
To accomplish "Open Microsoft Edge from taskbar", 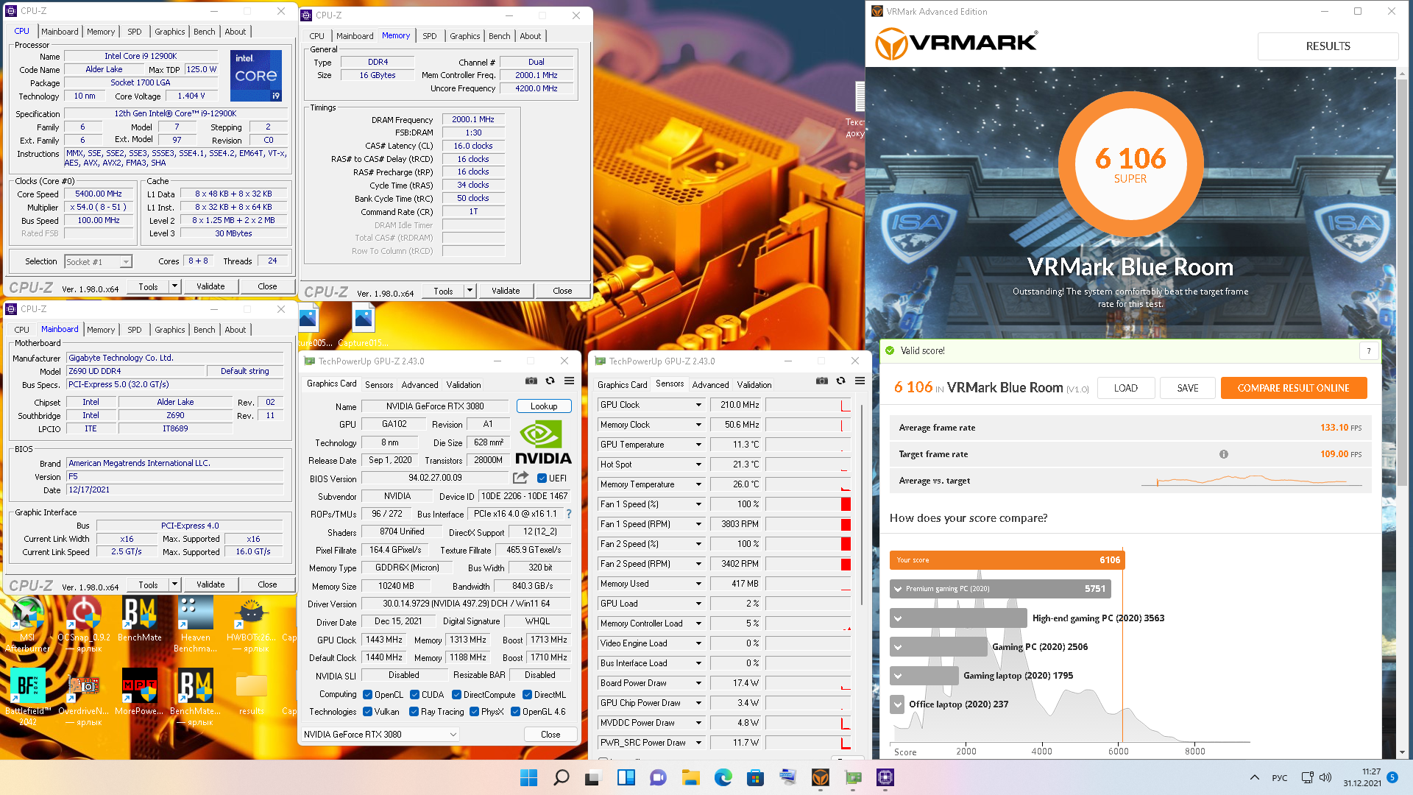I will coord(723,777).
